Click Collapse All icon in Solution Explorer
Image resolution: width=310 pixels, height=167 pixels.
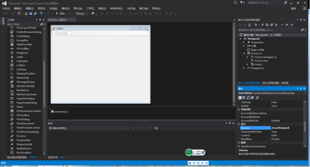272,25
